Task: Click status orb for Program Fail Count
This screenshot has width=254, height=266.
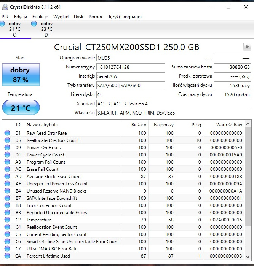Action: (7, 162)
